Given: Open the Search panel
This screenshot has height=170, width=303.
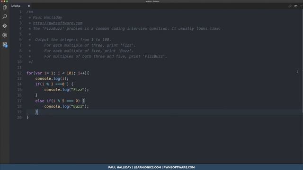Looking at the screenshot, I should click(5, 17).
